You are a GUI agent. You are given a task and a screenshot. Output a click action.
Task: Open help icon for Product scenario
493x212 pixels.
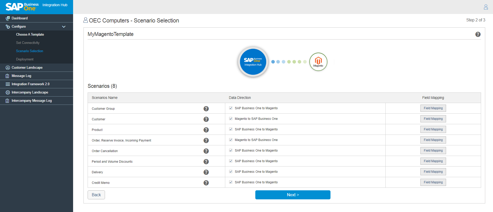[x=206, y=130]
